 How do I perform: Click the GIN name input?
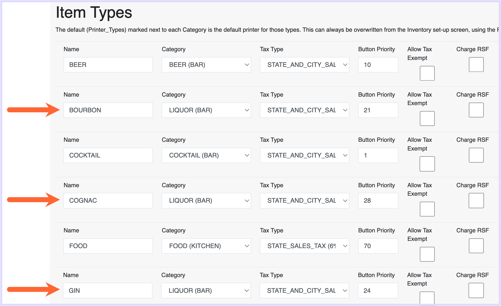click(x=107, y=291)
